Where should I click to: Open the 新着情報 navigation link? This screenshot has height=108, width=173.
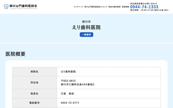[x=125, y=6]
